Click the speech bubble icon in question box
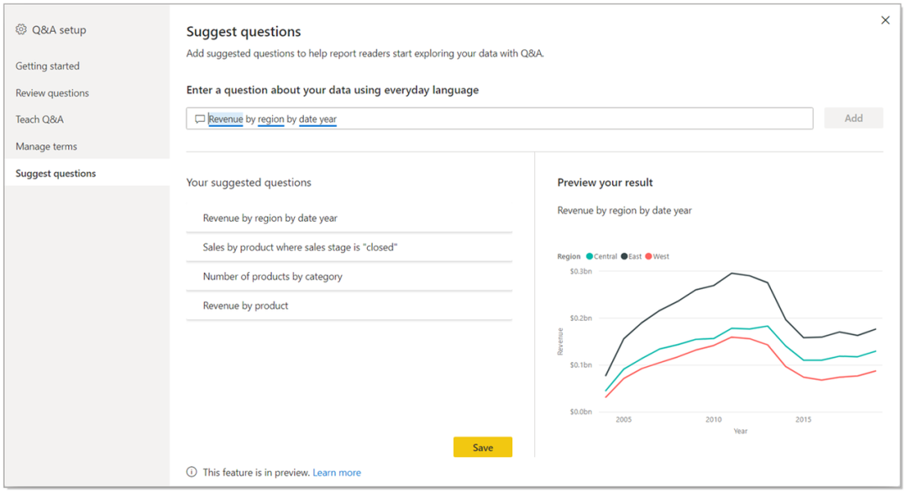 (x=200, y=119)
